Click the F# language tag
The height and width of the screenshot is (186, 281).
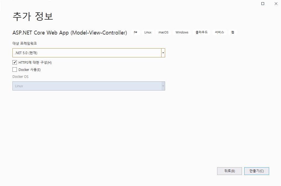pyautogui.click(x=136, y=32)
